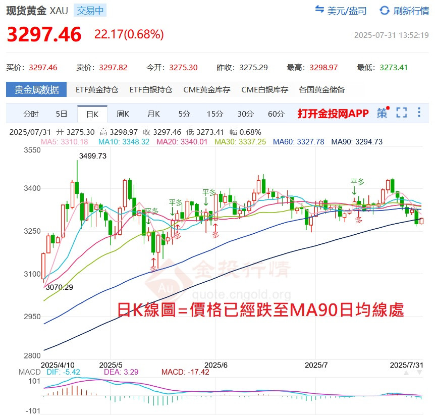Click the 昨收 value 3275.29
Screen dimensions: 435x415
(x=253, y=68)
